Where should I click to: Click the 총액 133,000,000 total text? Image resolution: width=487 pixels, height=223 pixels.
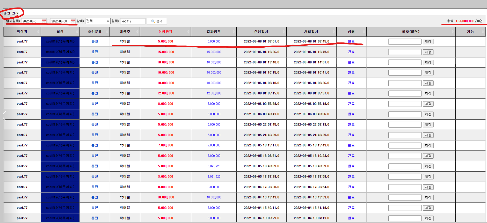click(x=461, y=21)
